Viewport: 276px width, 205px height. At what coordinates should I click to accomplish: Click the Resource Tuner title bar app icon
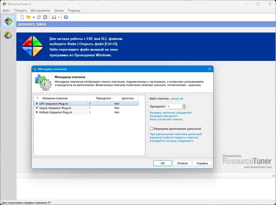[x=4, y=4]
